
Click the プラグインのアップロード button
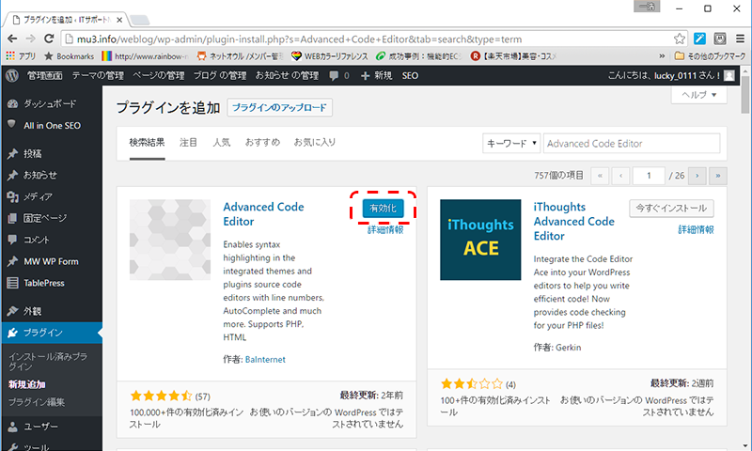pos(279,107)
